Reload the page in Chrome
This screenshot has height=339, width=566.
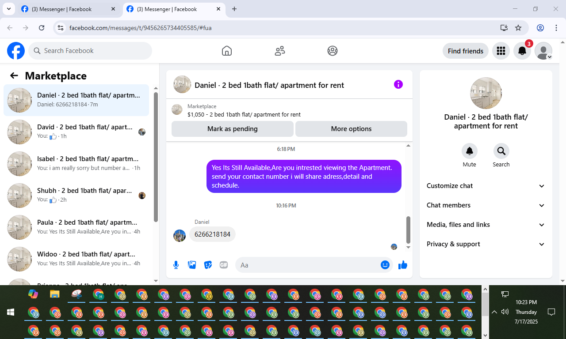[x=42, y=28]
